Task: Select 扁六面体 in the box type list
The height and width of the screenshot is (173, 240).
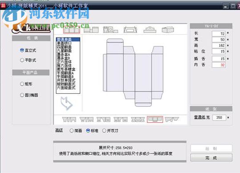Action: (68, 65)
